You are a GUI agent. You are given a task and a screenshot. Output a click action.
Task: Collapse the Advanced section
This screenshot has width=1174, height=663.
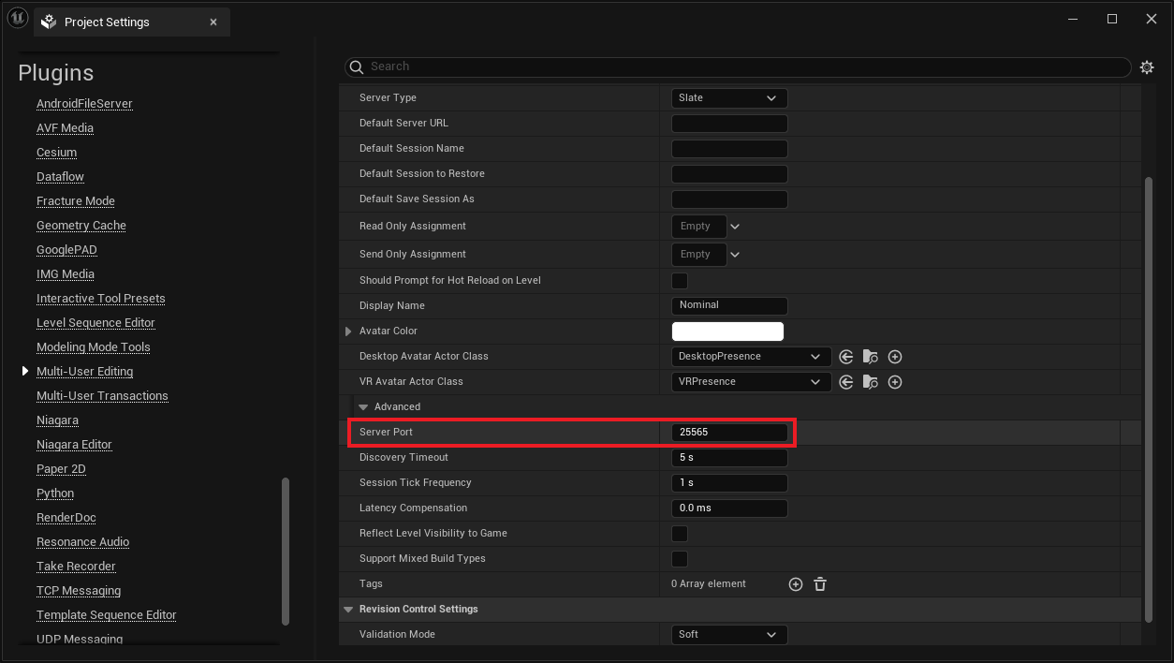point(363,407)
